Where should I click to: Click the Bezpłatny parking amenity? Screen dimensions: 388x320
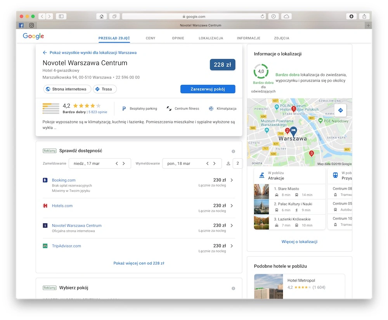pyautogui.click(x=140, y=108)
